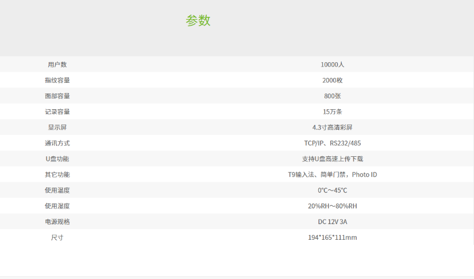474x279 pixels.
Task: Click the 20%RH～80%RH humidity value
Action: coord(332,206)
